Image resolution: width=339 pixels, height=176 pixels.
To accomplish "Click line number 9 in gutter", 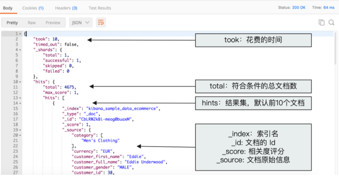I will point(17,76).
